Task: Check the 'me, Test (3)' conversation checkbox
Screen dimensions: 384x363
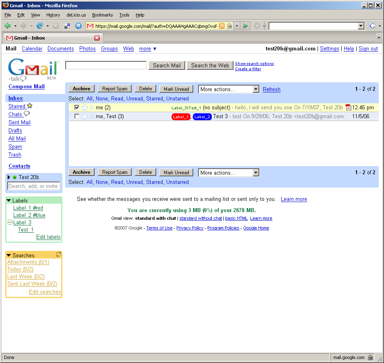Action: (x=77, y=116)
